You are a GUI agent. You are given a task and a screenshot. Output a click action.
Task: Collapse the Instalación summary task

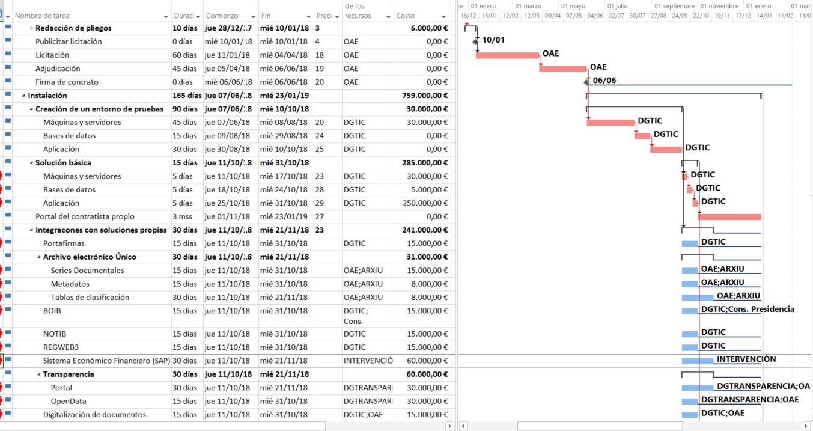[x=24, y=96]
